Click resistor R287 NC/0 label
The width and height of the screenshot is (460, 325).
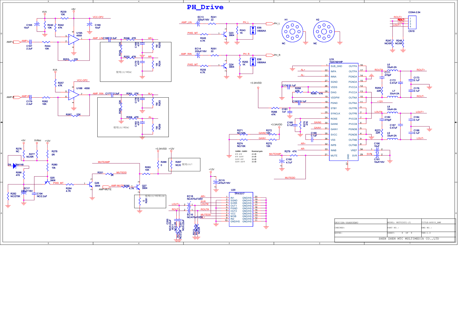click(178, 163)
